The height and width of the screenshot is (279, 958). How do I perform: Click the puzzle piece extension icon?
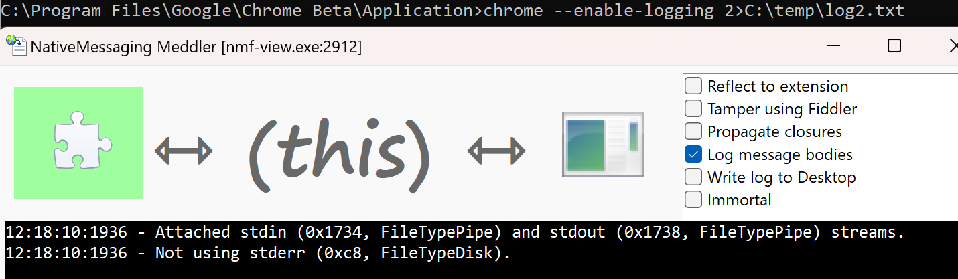point(79,143)
